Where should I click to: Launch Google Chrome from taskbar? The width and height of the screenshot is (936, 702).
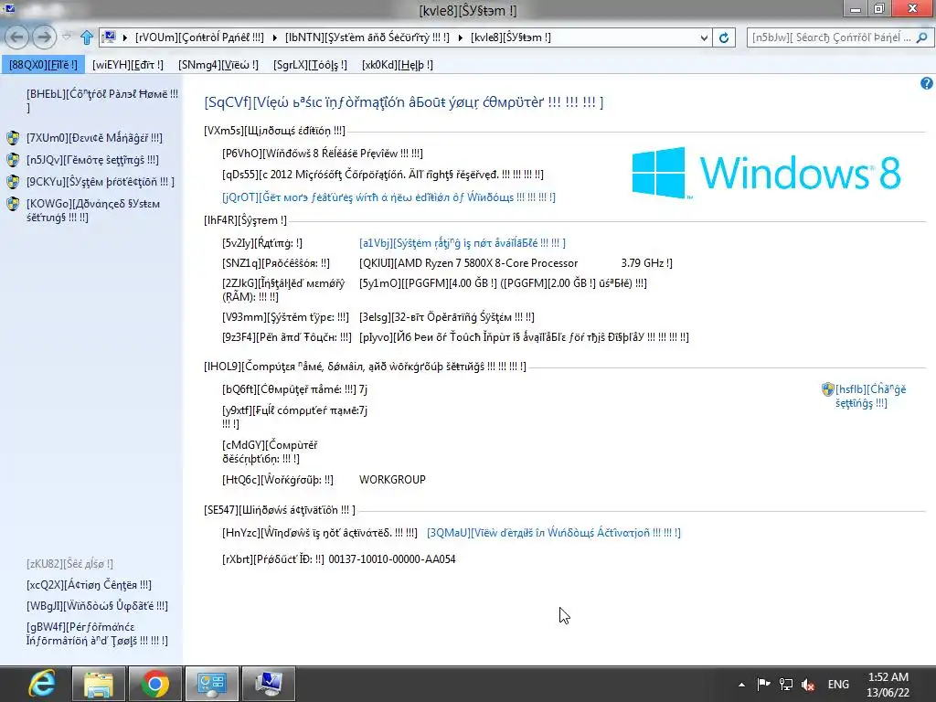[155, 684]
